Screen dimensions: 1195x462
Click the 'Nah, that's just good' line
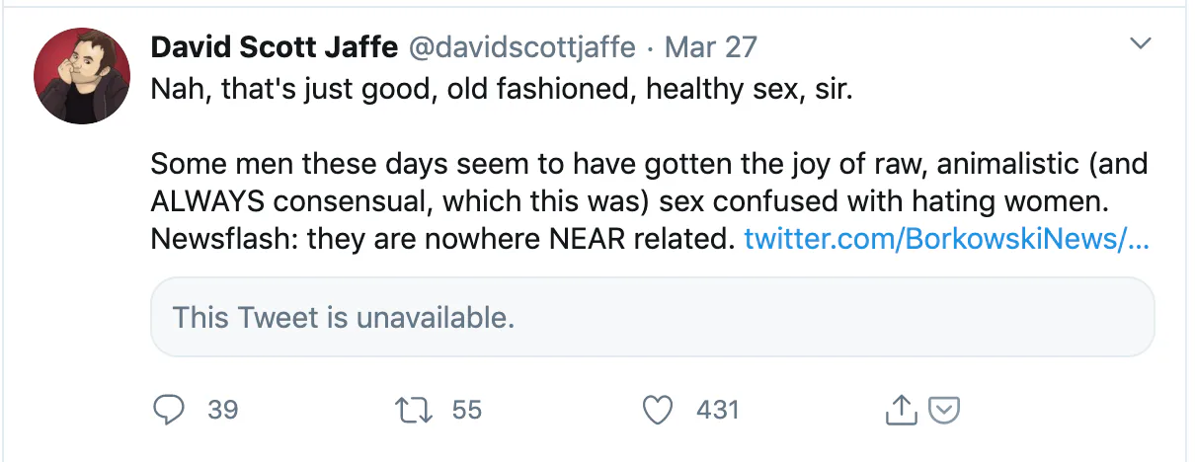(x=501, y=91)
